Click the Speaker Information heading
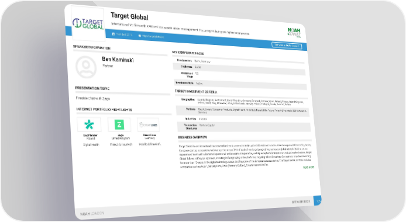The height and width of the screenshot is (222, 406). (92, 47)
